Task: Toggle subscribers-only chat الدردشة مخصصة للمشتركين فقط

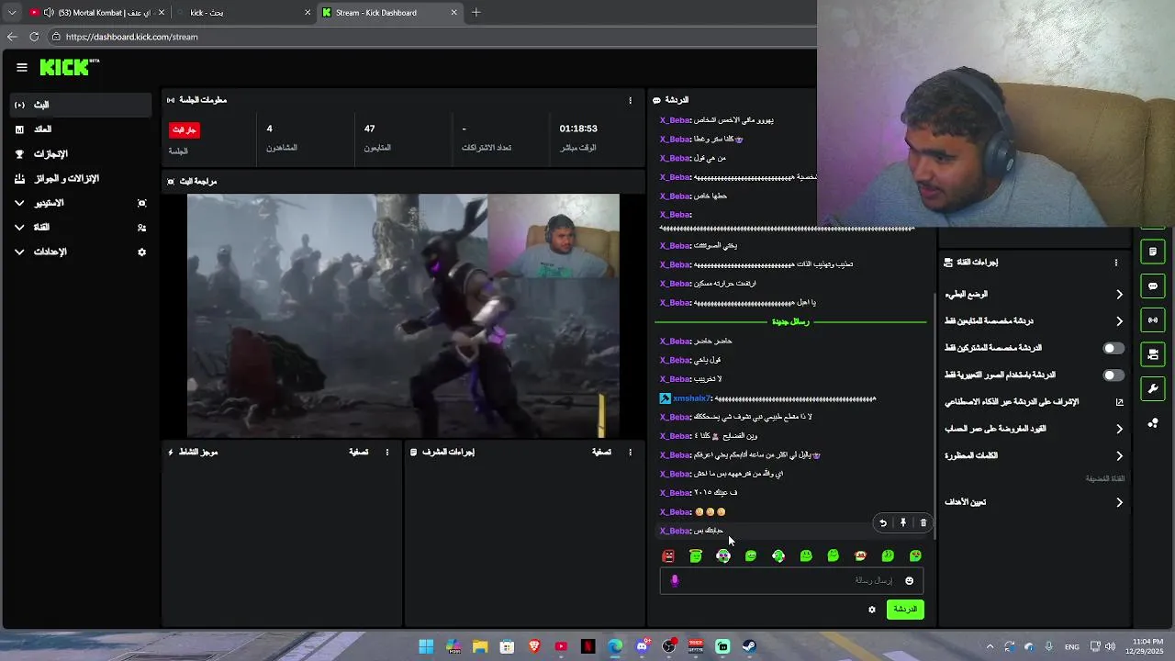Action: point(1113,348)
